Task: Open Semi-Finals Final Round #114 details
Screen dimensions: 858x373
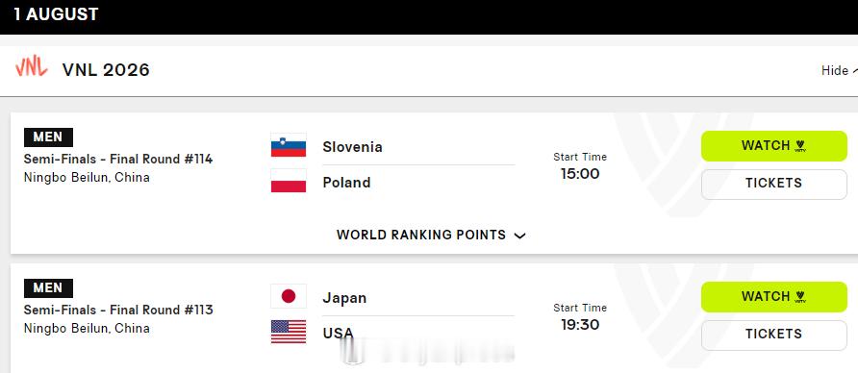Action: [x=118, y=160]
